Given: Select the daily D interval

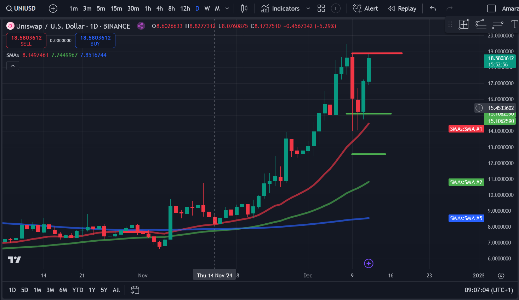Looking at the screenshot, I should (x=197, y=8).
